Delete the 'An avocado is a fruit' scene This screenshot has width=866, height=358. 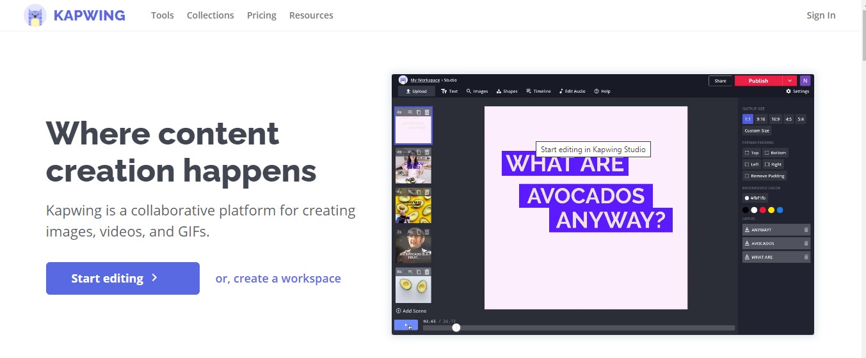427,232
